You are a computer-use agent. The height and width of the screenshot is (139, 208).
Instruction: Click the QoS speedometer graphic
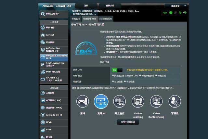[x=86, y=48]
